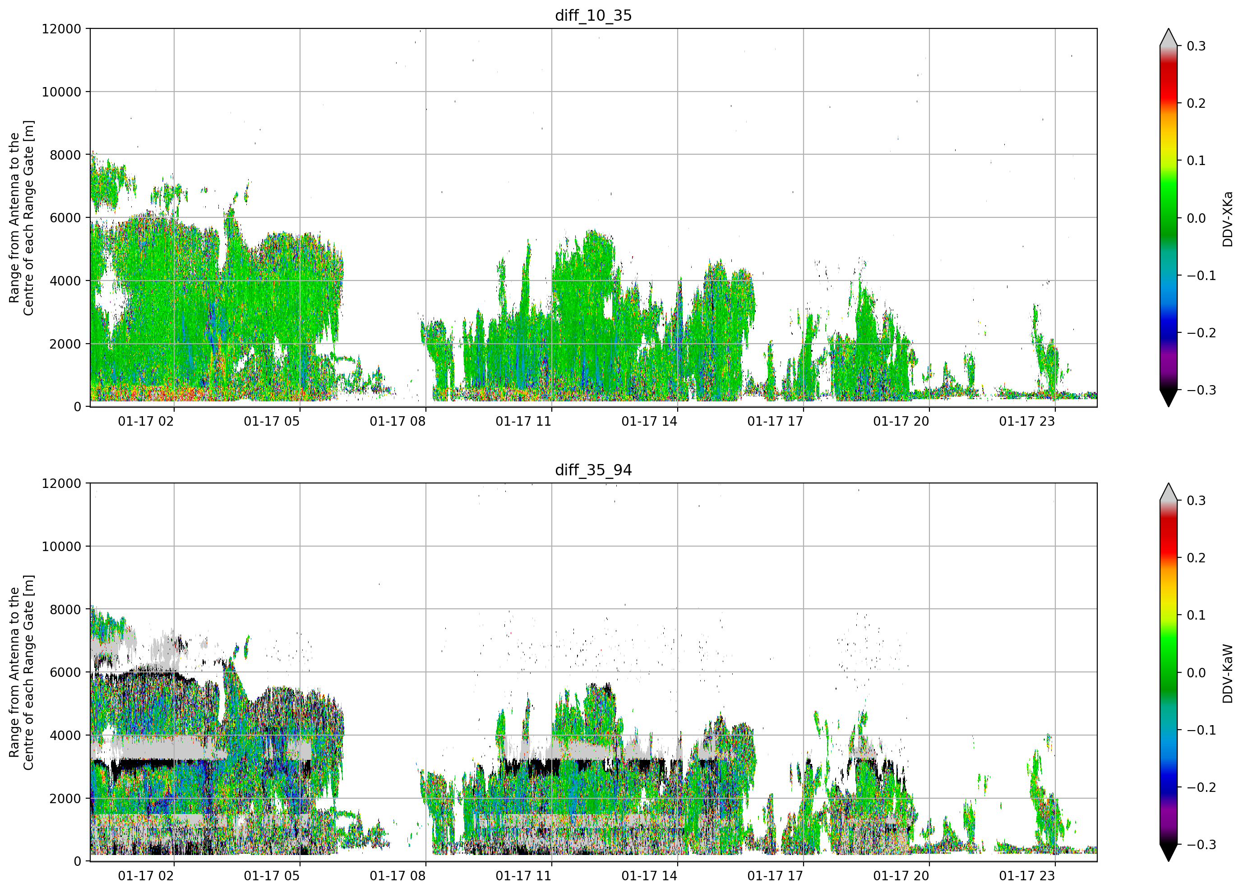1243x892 pixels.
Task: Click the DDV-KaW colorbar gradient
Action: coord(1169,672)
